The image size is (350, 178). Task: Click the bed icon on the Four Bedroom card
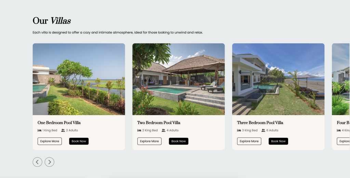tap(339, 130)
